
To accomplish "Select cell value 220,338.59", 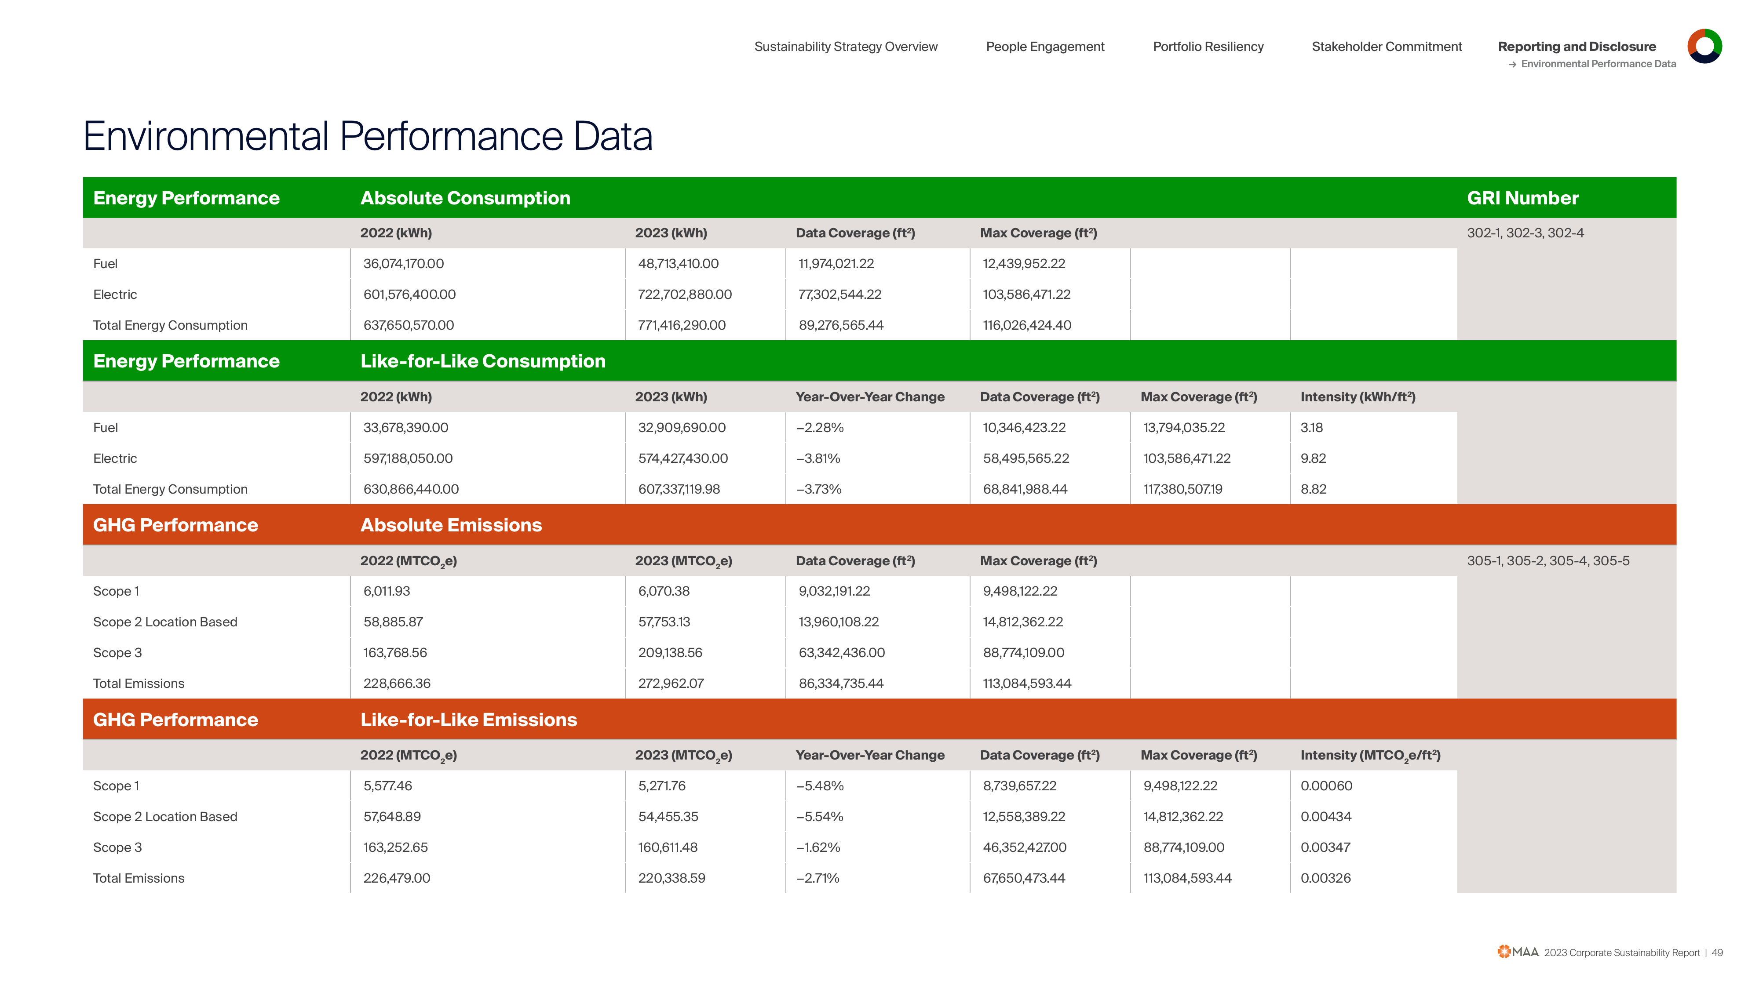I will coord(671,878).
